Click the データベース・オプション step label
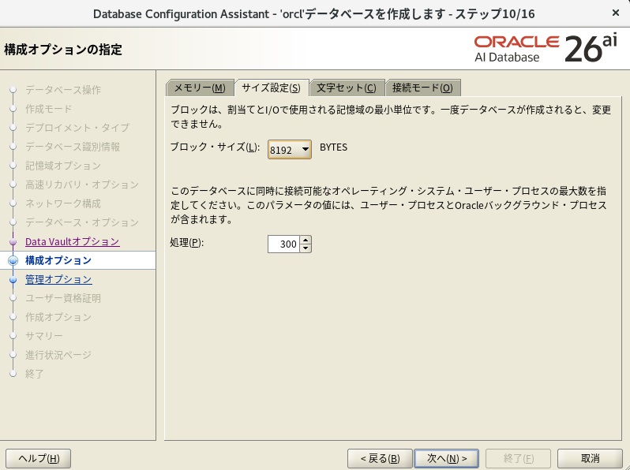The height and width of the screenshot is (470, 630). pyautogui.click(x=82, y=222)
